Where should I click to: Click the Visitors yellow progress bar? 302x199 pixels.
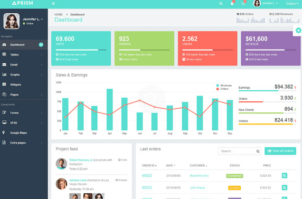[266, 124]
